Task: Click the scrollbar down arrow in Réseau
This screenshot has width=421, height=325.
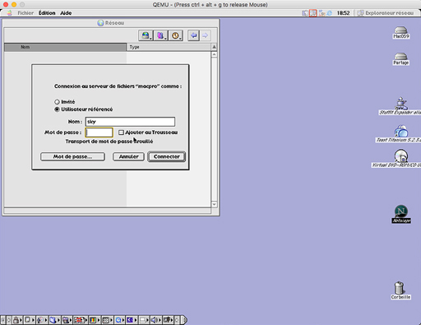Action: tap(214, 204)
